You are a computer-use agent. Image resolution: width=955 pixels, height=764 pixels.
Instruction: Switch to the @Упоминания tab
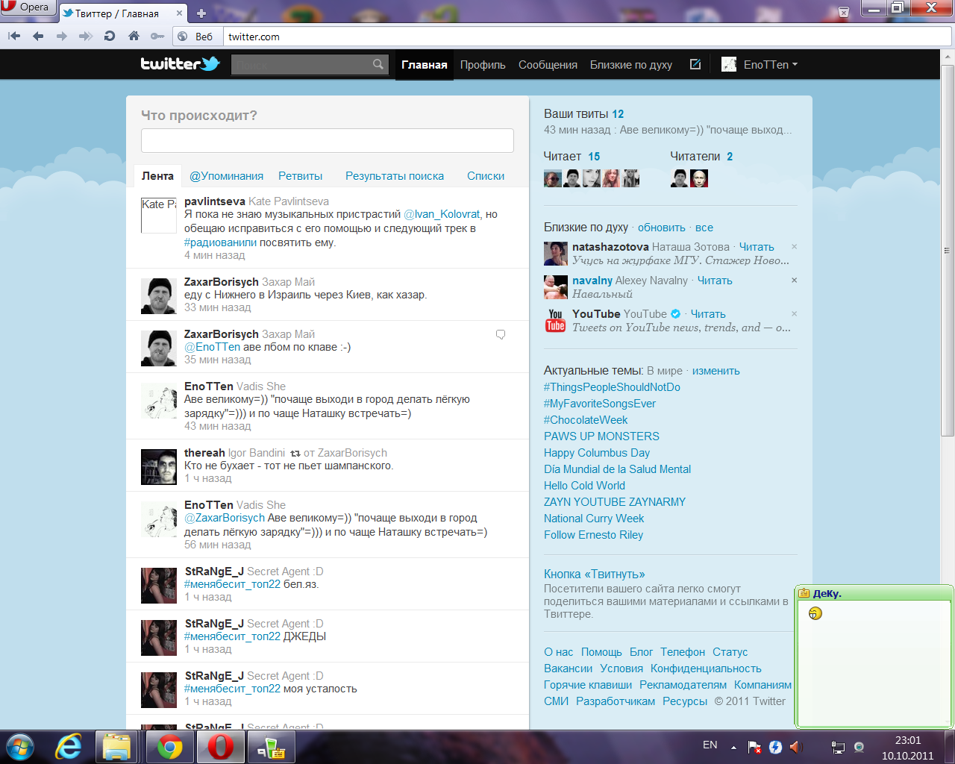click(226, 176)
